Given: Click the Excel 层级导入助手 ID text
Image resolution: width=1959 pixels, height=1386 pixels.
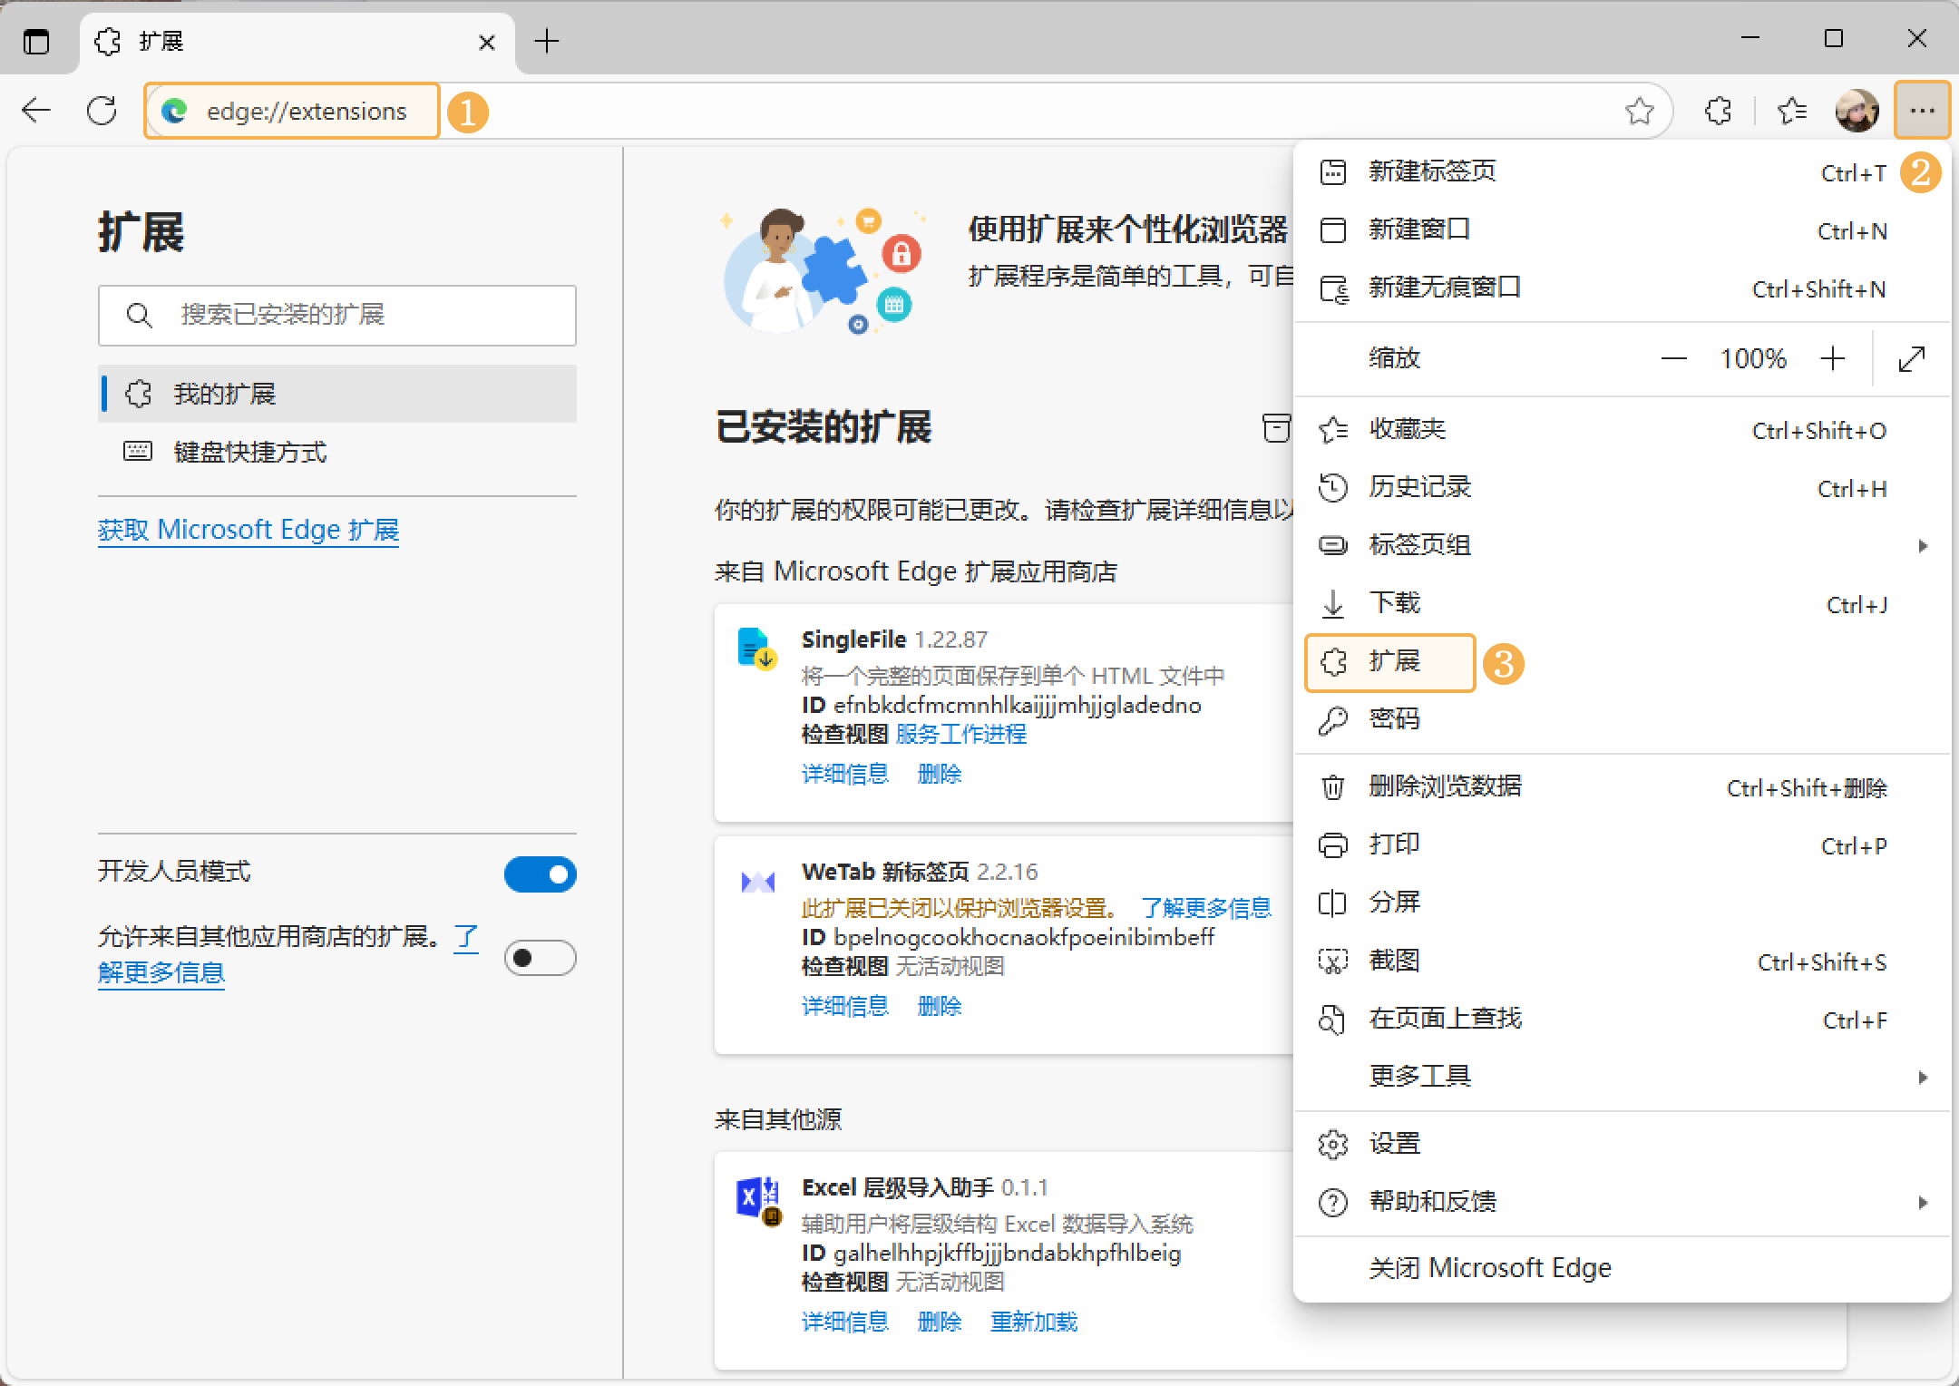Looking at the screenshot, I should point(991,1254).
